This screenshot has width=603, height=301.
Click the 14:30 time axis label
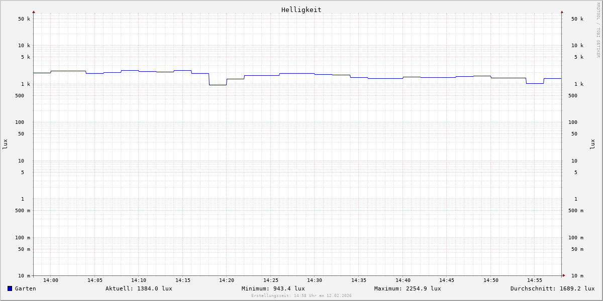[315, 280]
